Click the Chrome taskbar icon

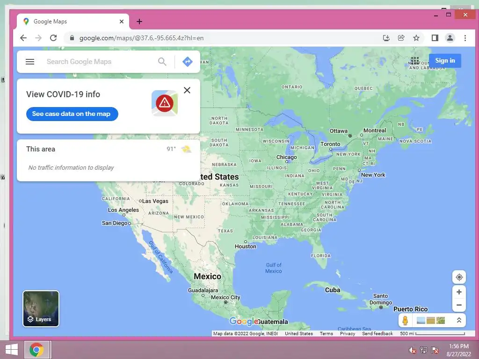(x=36, y=350)
